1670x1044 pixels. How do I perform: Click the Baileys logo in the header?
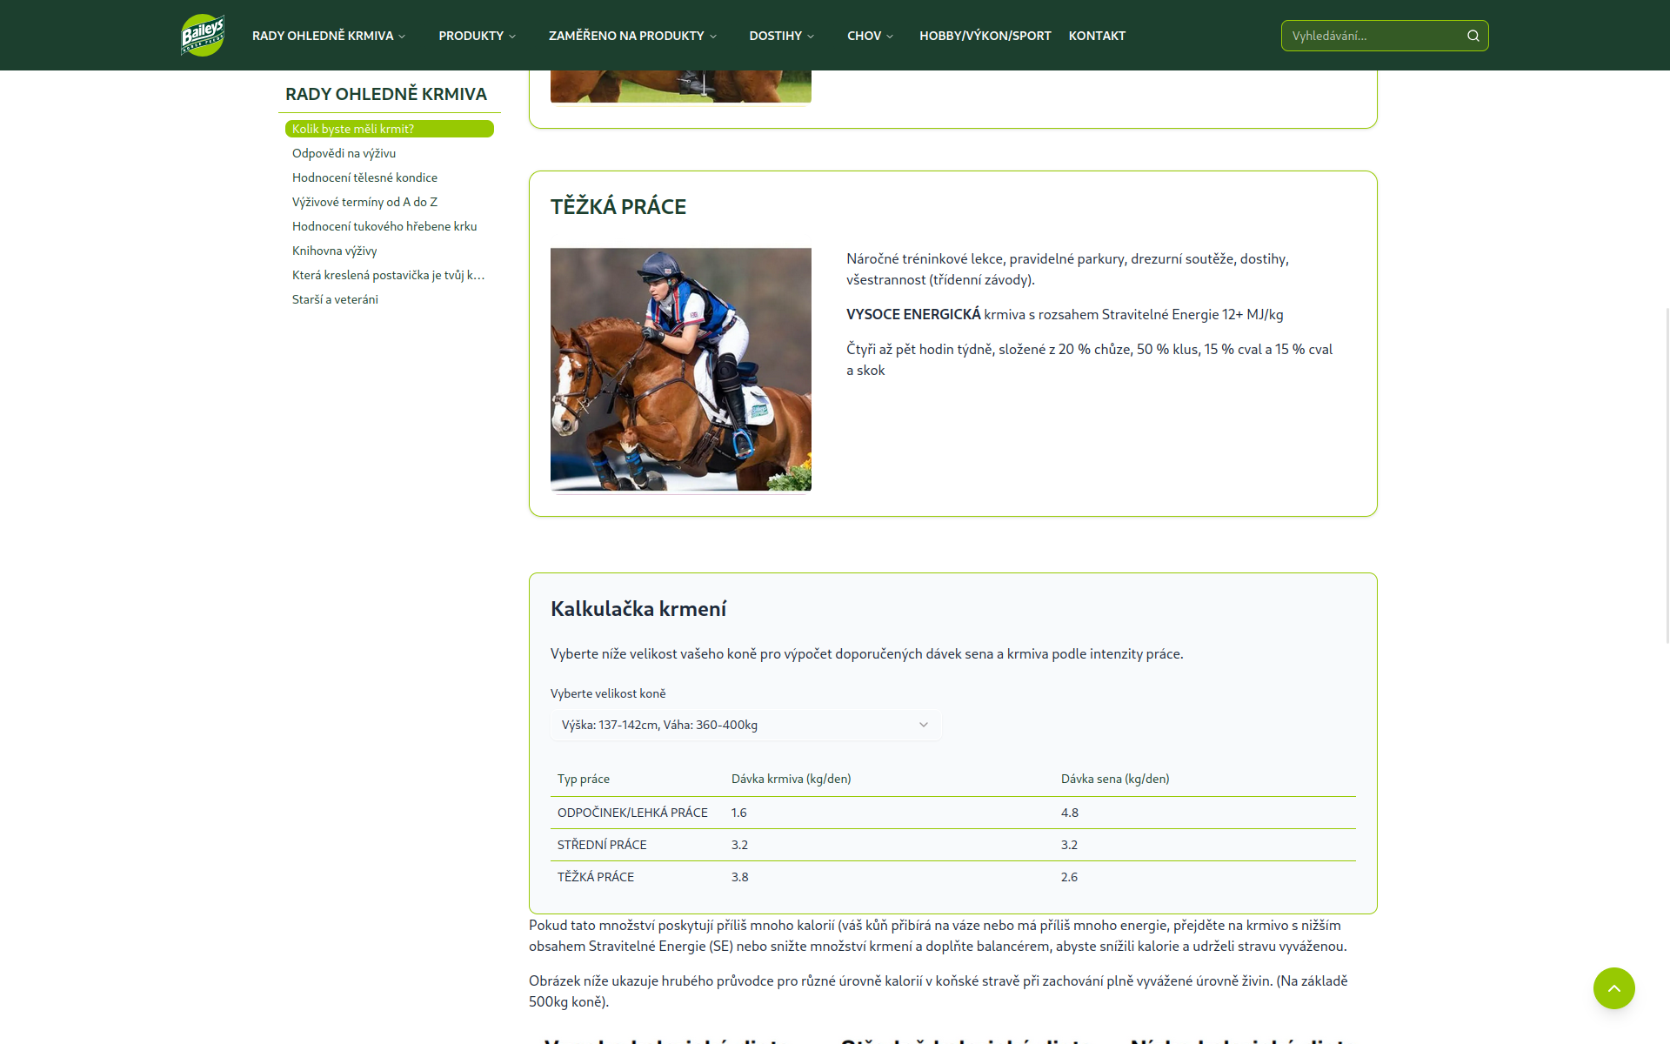coord(202,35)
